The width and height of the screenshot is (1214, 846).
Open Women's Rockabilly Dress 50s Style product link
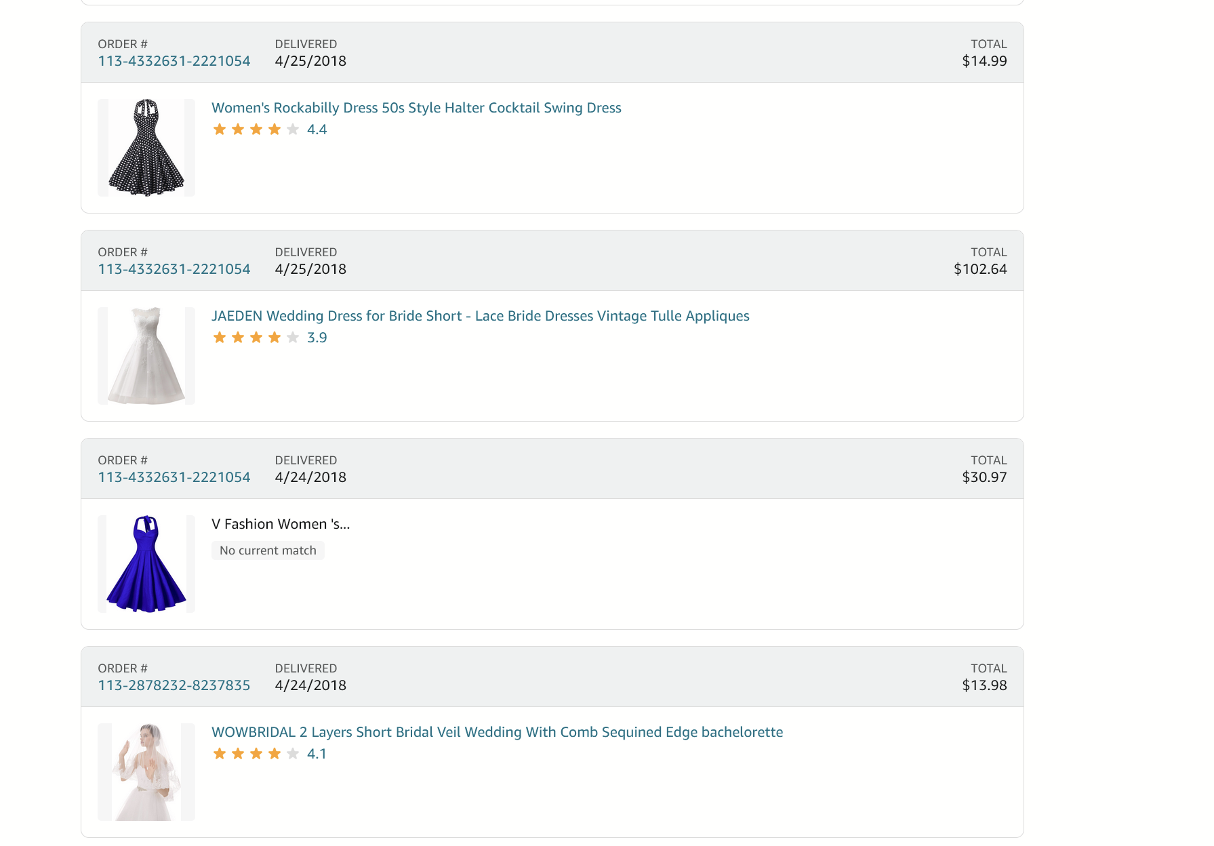[x=416, y=108]
